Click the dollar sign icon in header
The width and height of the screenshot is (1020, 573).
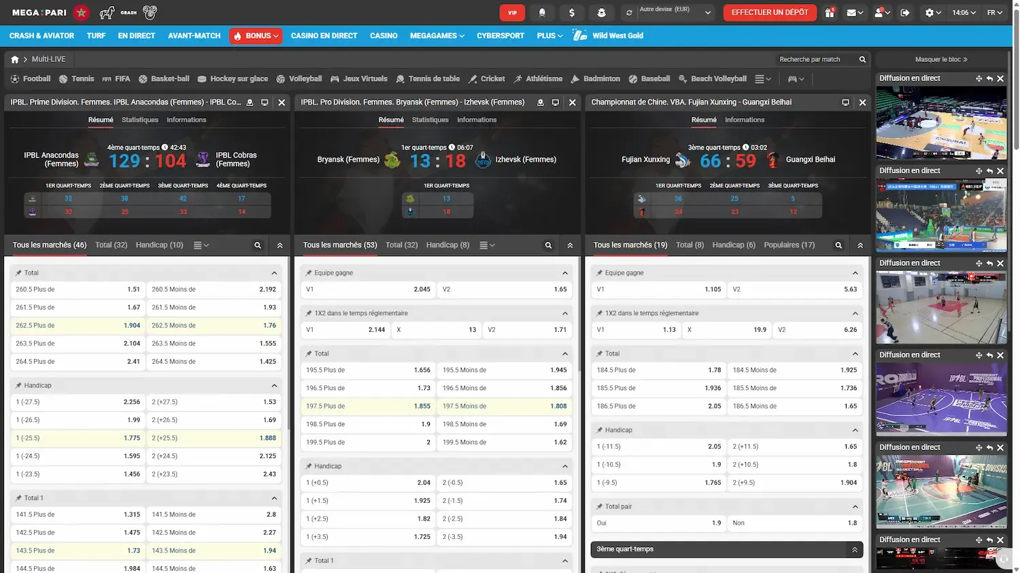point(572,12)
